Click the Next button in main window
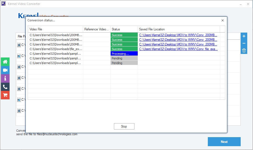 click(x=224, y=142)
